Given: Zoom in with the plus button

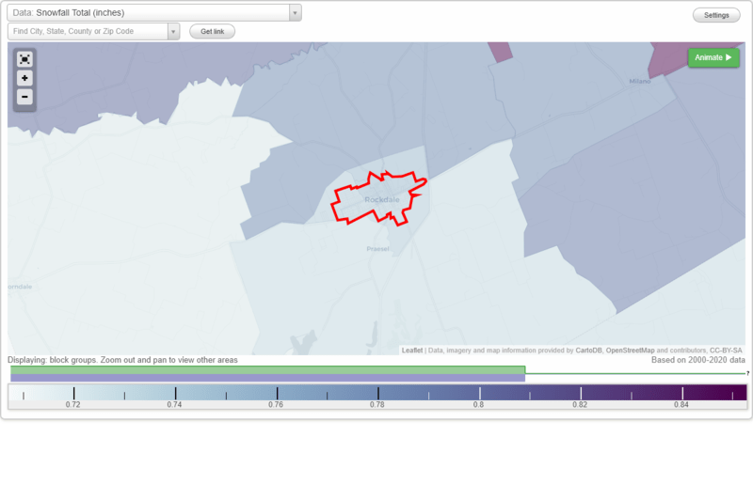Looking at the screenshot, I should click(24, 78).
